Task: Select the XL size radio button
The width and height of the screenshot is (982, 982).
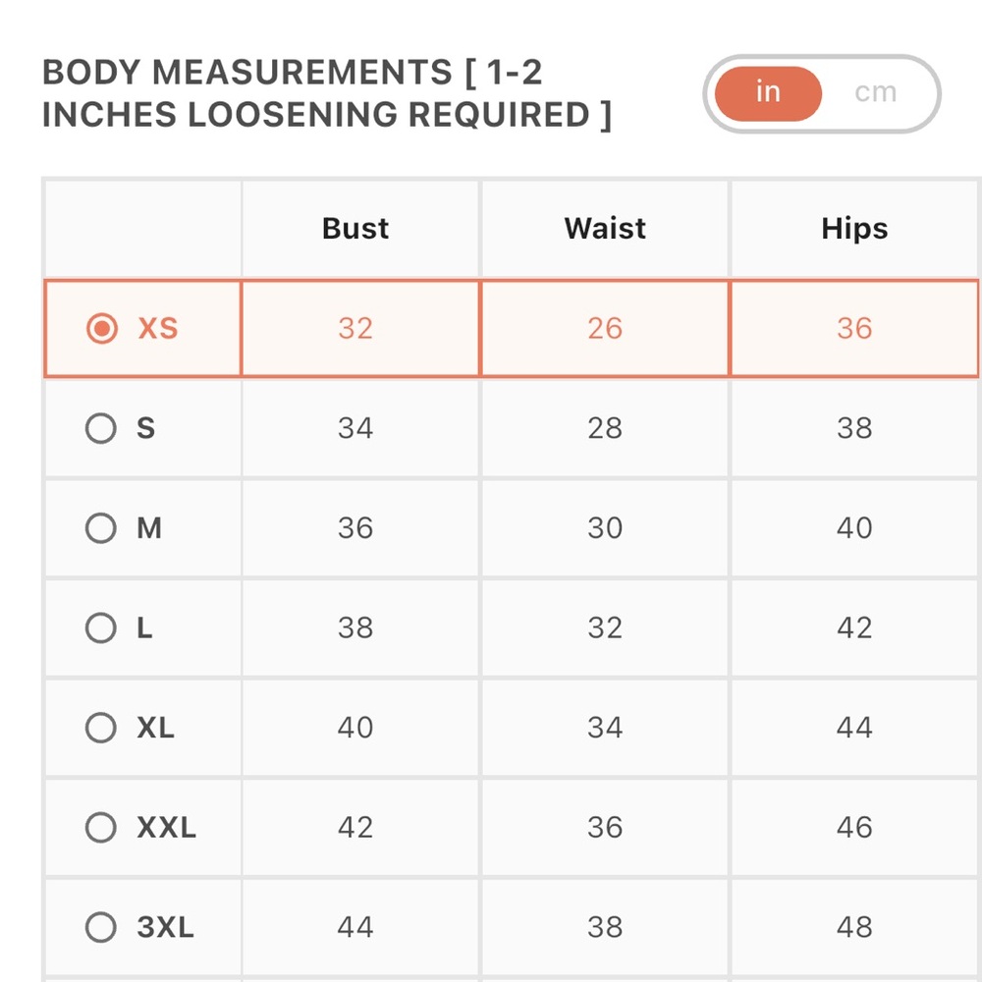Action: pos(101,727)
